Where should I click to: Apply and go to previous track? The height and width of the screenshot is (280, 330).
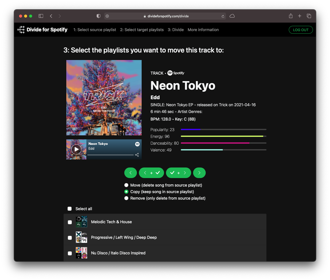pos(151,173)
